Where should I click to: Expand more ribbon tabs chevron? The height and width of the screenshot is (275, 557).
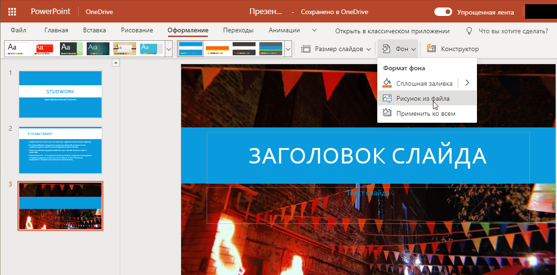coord(314,30)
